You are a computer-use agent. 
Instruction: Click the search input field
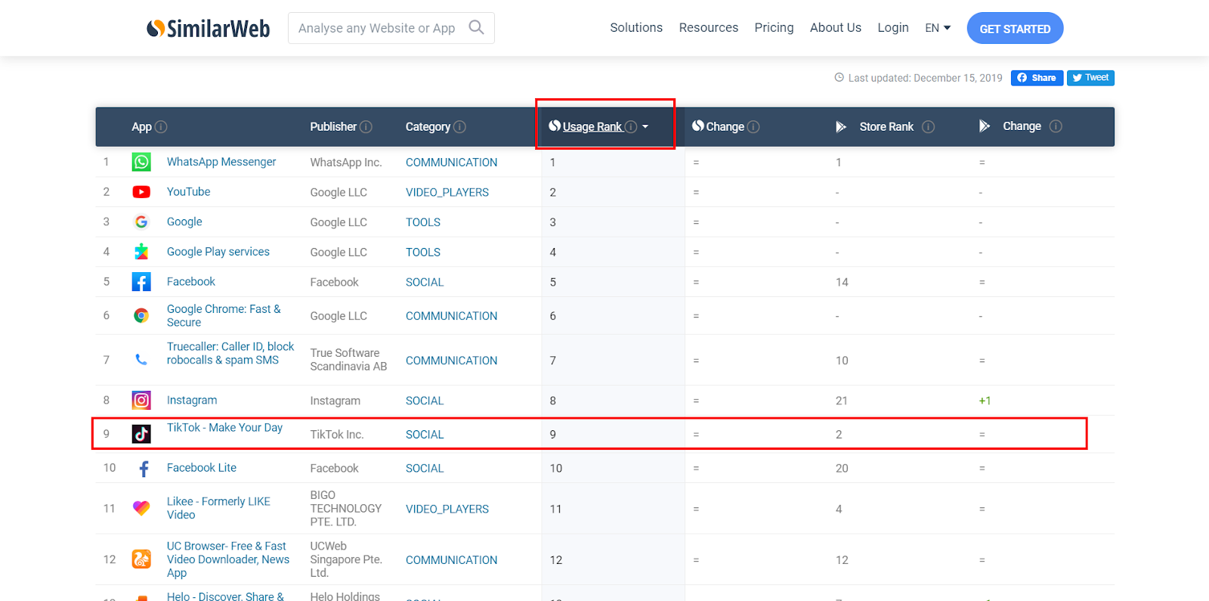tap(391, 28)
